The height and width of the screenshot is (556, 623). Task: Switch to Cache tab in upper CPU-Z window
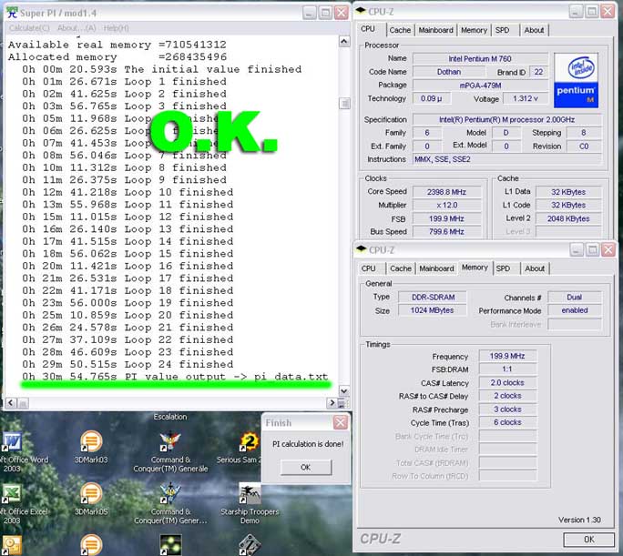(400, 30)
